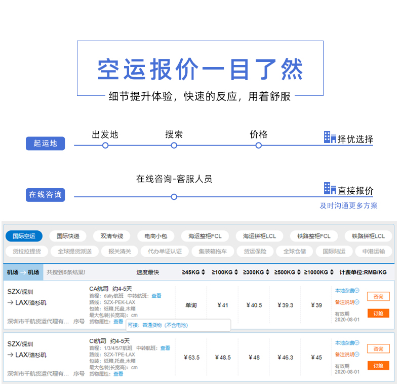Expand 本地杂费 in the CA airline row

point(347,291)
